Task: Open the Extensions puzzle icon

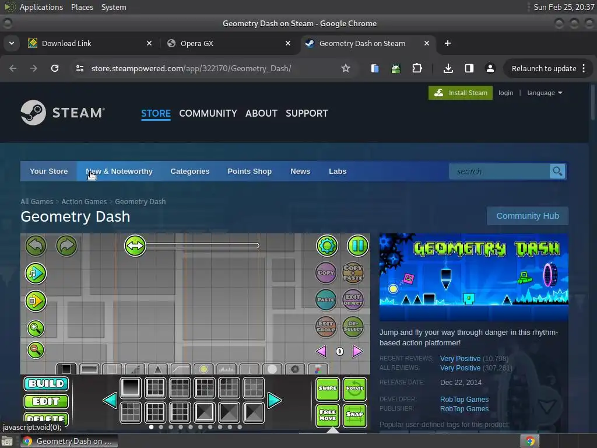Action: coord(417,68)
